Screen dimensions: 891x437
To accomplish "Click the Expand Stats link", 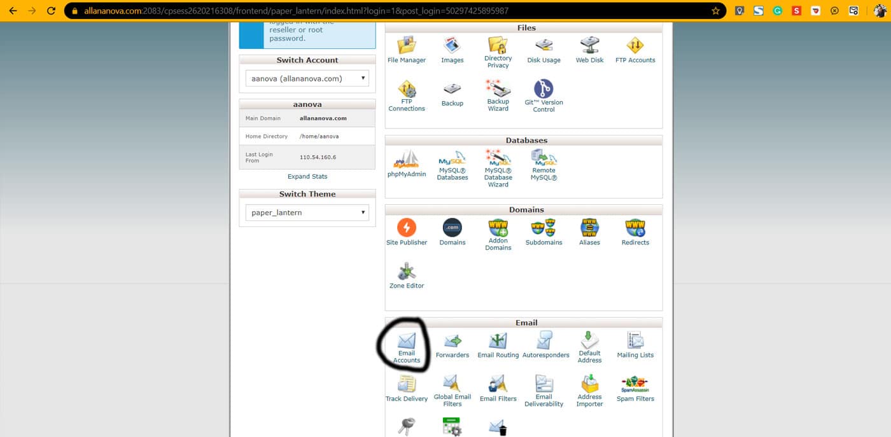I will pyautogui.click(x=307, y=176).
